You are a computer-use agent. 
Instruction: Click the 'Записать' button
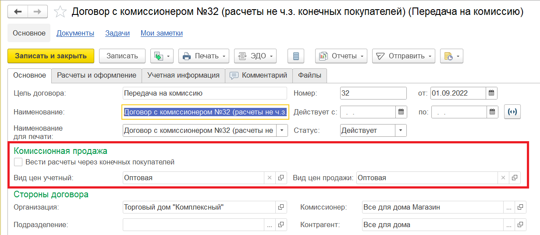click(122, 56)
